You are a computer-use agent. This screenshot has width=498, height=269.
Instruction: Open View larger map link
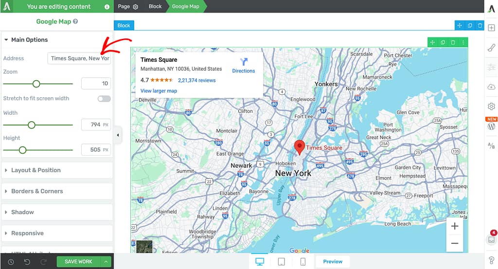click(159, 91)
